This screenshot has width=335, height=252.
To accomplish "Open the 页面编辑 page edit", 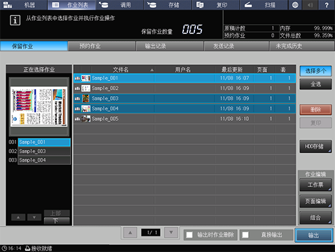I will click(316, 201).
